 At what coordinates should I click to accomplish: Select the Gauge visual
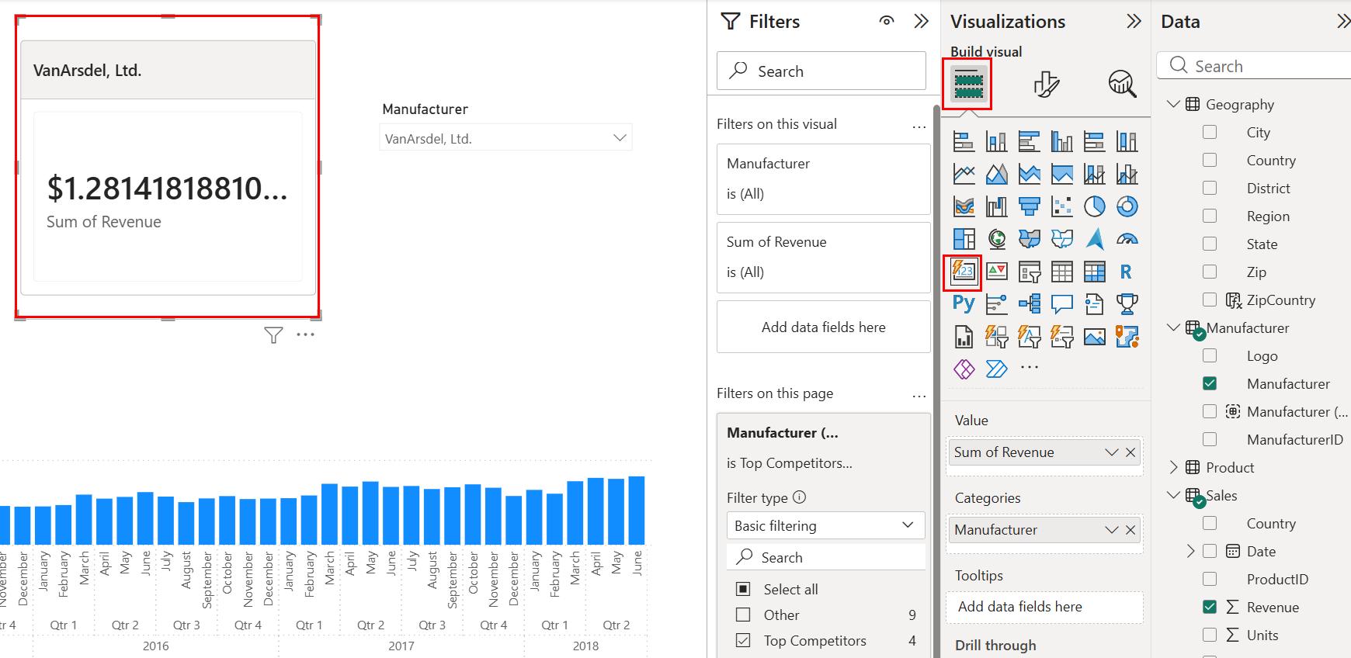tap(1127, 239)
